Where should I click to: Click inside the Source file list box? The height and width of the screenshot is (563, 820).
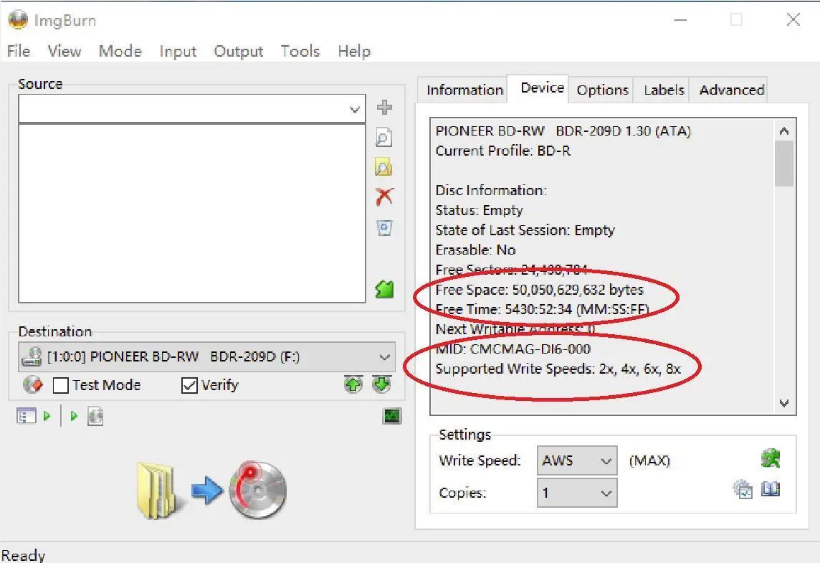click(192, 214)
